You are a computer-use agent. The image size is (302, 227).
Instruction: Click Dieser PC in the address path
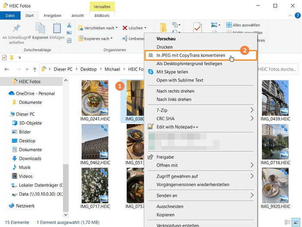pos(63,69)
